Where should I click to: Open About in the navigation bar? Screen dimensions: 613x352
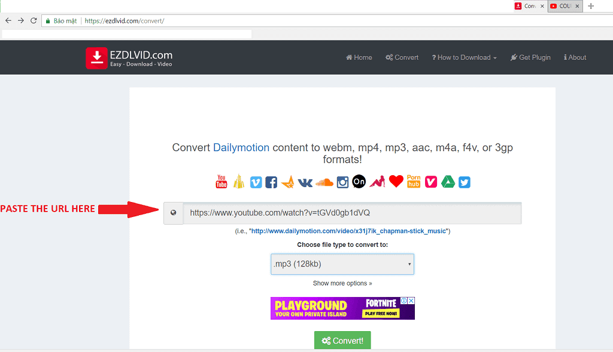tap(575, 57)
